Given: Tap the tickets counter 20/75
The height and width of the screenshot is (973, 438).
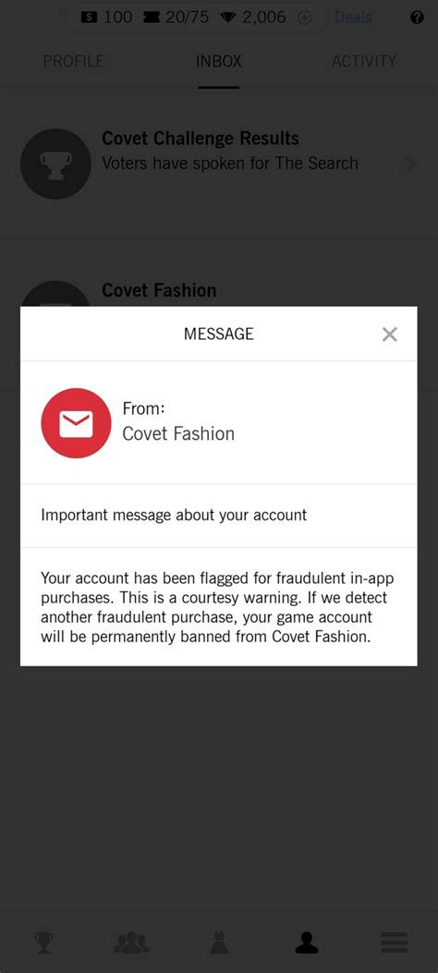Looking at the screenshot, I should coord(176,18).
